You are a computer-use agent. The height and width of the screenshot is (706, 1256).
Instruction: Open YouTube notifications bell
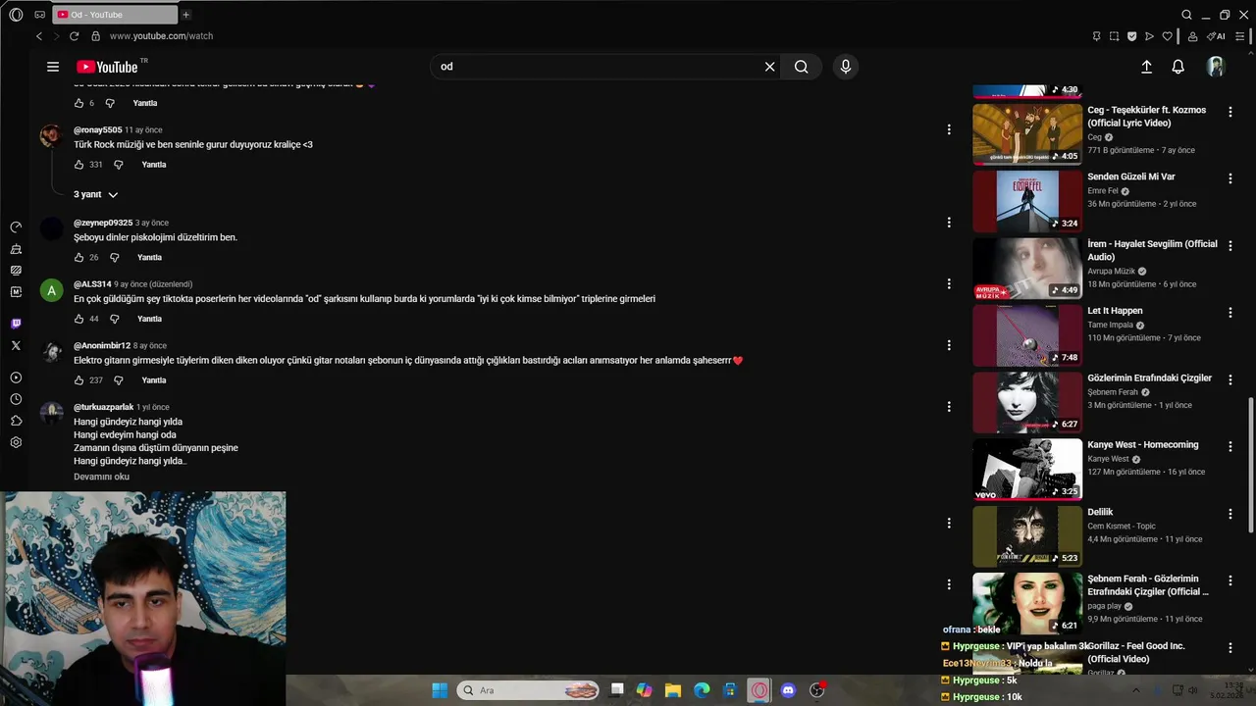[1177, 67]
